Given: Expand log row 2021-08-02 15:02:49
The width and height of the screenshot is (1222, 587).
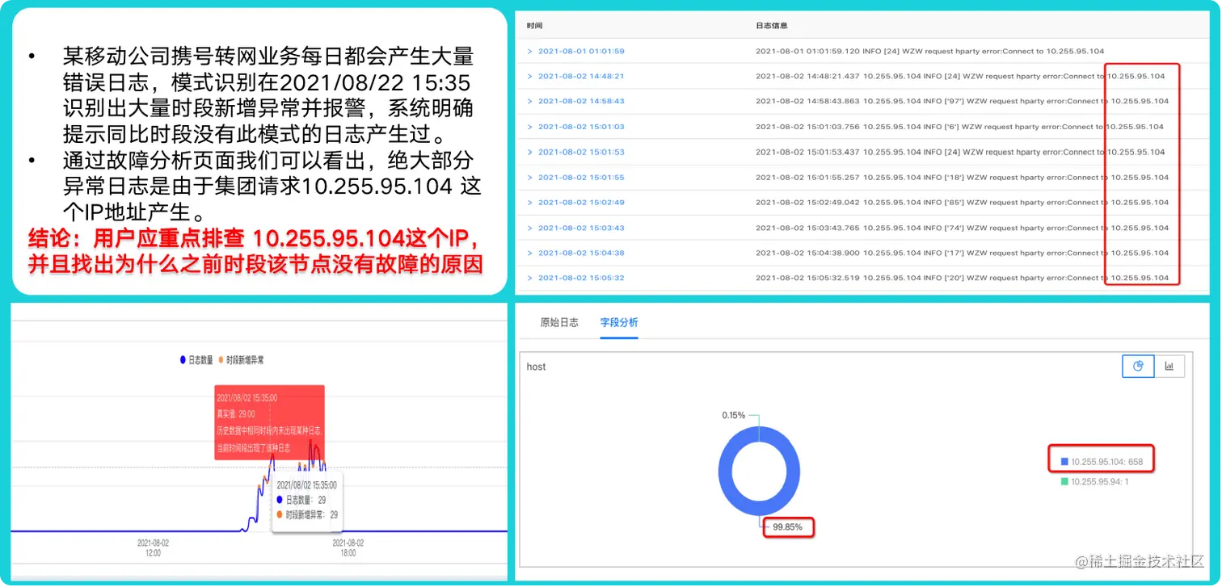Looking at the screenshot, I should pos(530,202).
